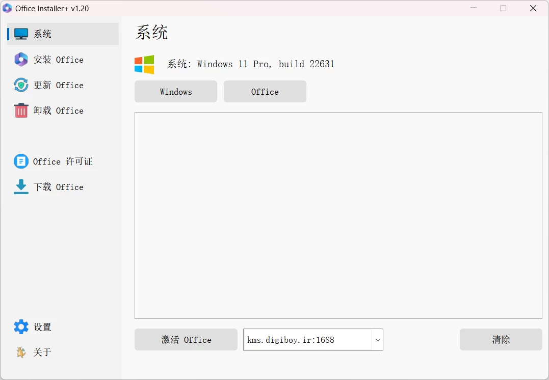Screen dimensions: 549x380
Task: Click the 关于 trophy icon
Action: (20, 352)
